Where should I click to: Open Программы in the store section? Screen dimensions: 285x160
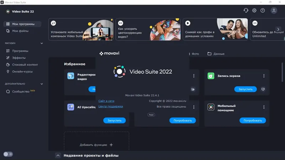click(x=20, y=51)
